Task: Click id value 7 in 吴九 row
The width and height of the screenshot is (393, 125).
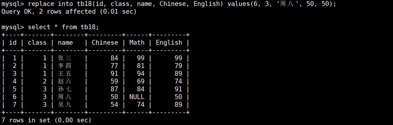Action: point(15,105)
